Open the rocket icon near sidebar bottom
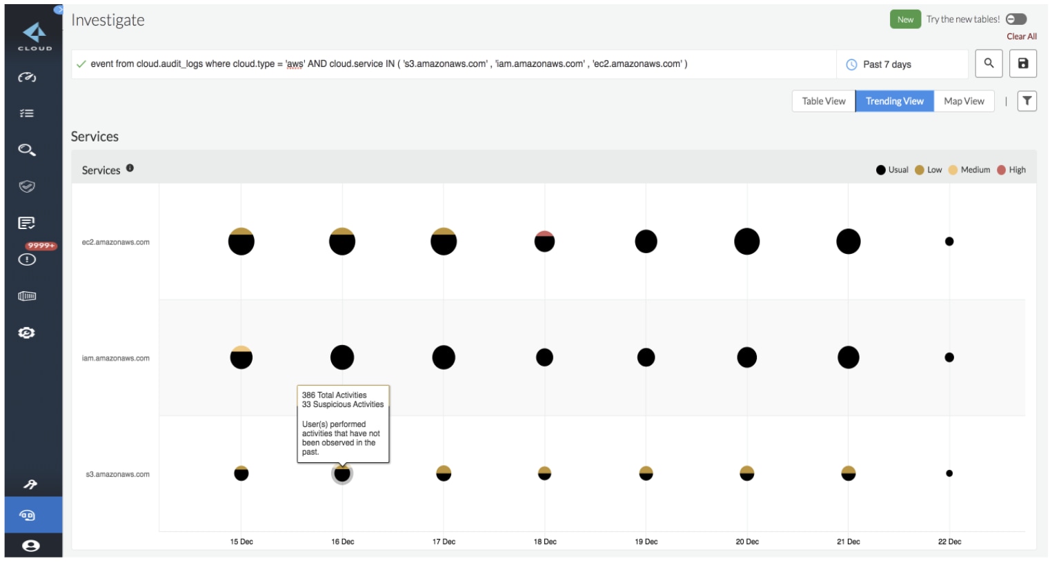 click(30, 484)
